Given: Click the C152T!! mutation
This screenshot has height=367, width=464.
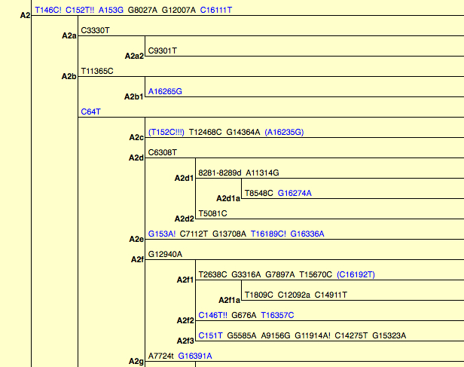Looking at the screenshot, I should click(x=80, y=10).
